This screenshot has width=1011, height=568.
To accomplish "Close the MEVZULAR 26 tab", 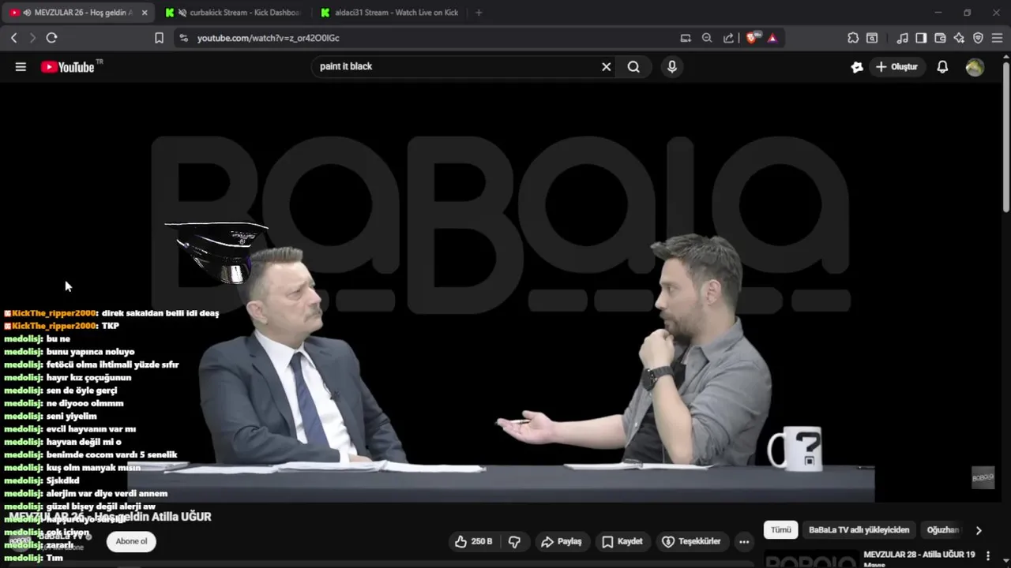I will tap(145, 13).
